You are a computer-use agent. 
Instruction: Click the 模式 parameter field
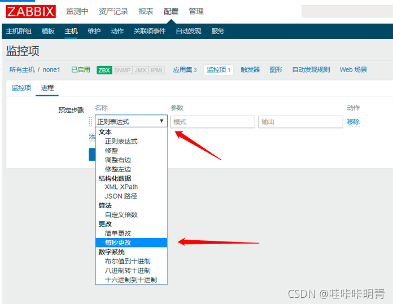point(212,122)
